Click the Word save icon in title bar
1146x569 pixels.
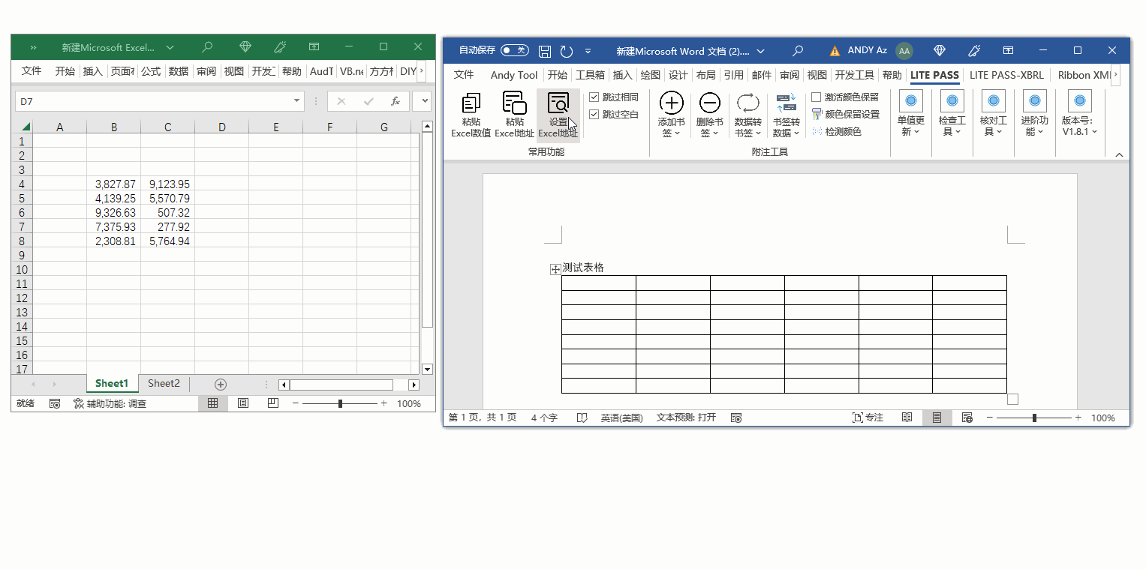click(545, 51)
